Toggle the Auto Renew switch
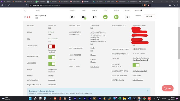Image resolution: width=180 pixels, height=101 pixels. click(x=52, y=47)
